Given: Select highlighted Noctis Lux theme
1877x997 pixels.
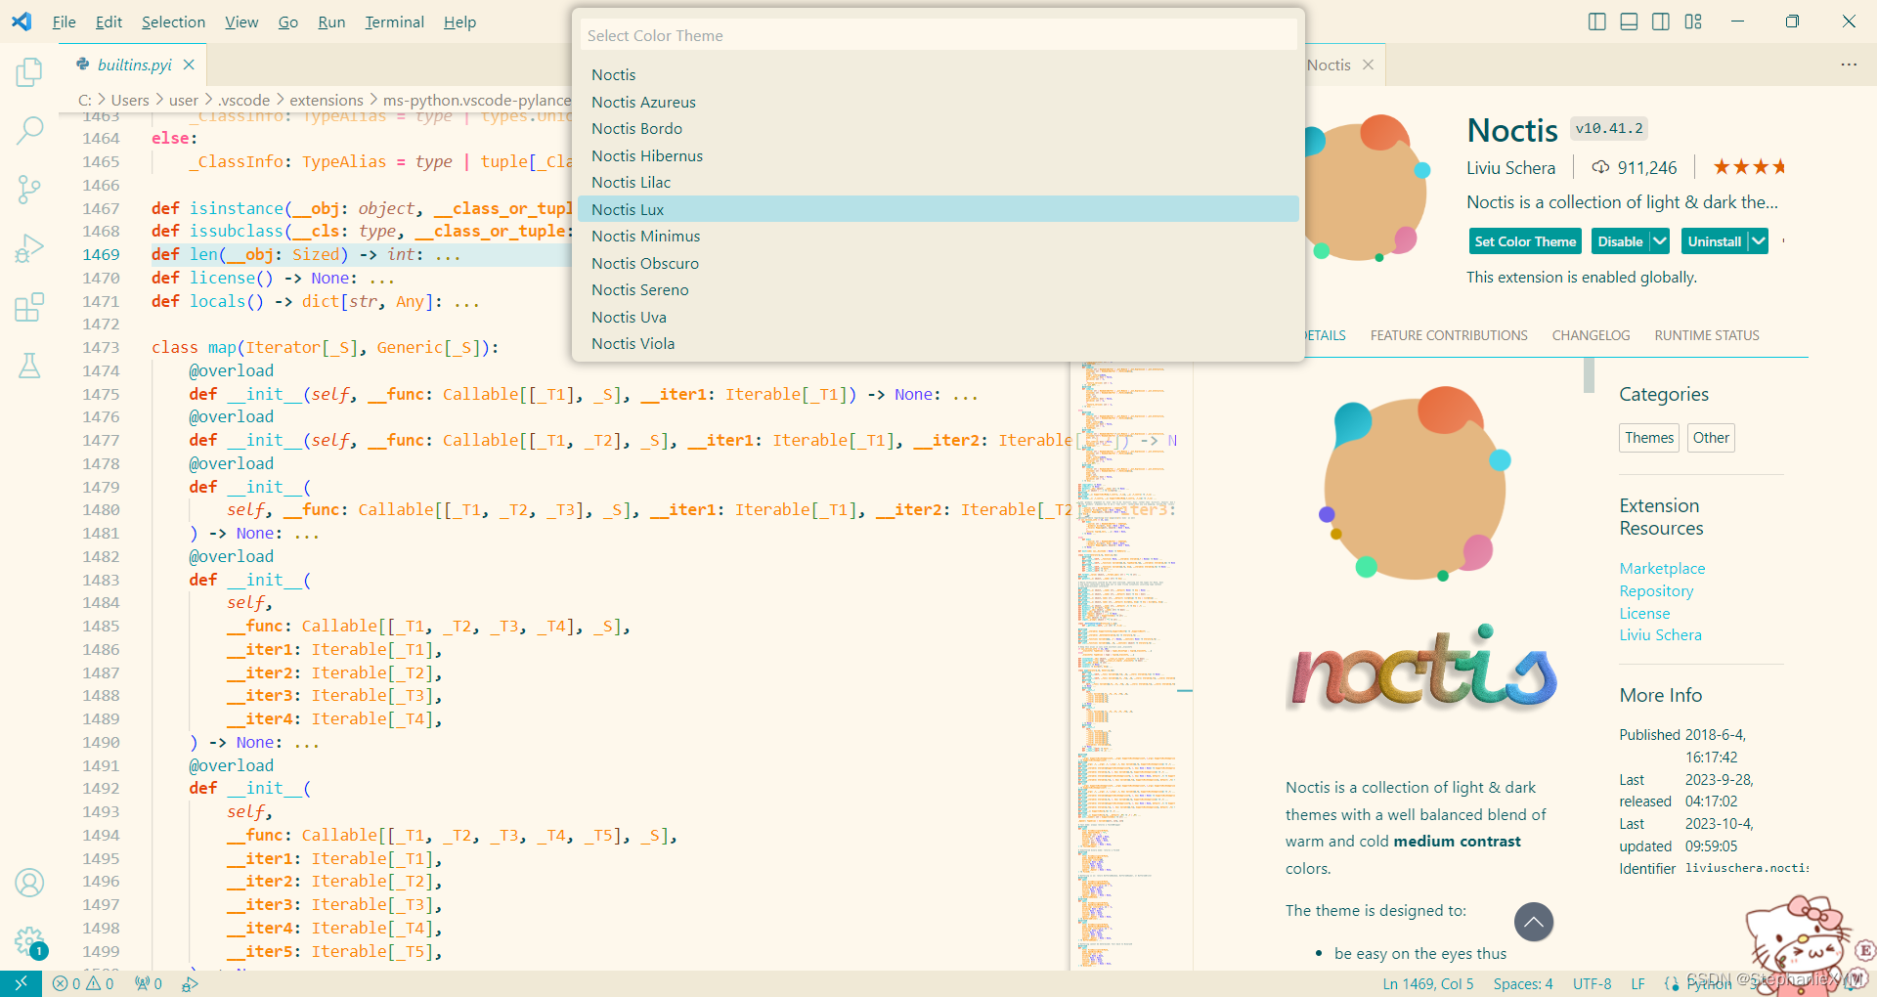Looking at the screenshot, I should coord(938,209).
